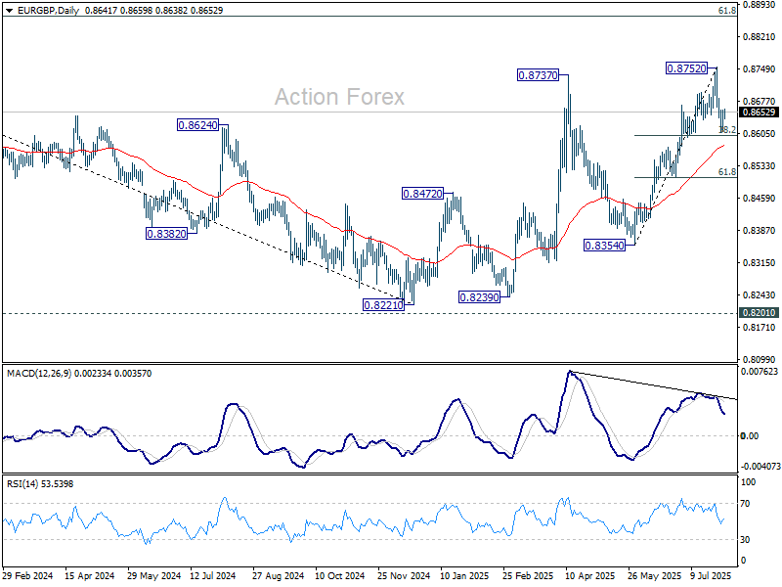Screen dimensions: 782x587
Task: Select the 0.86240 price label
Action: 198,125
